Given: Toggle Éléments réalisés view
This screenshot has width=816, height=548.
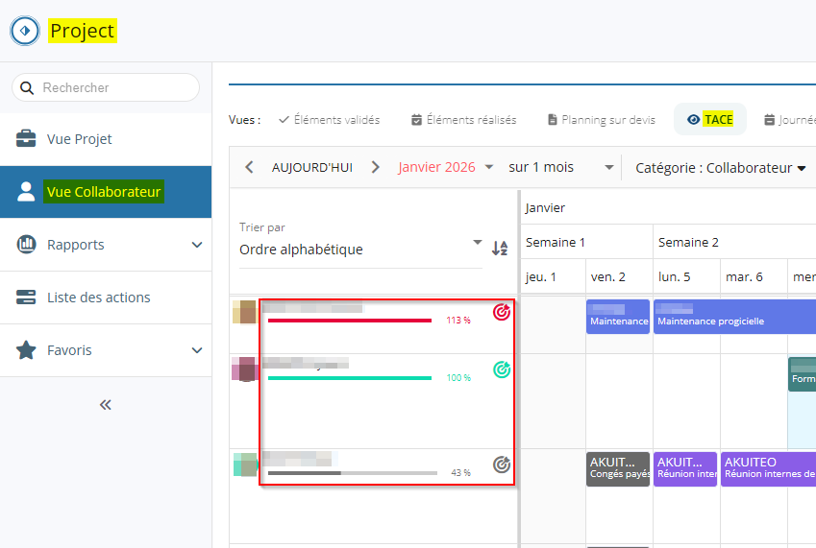Looking at the screenshot, I should click(x=463, y=120).
